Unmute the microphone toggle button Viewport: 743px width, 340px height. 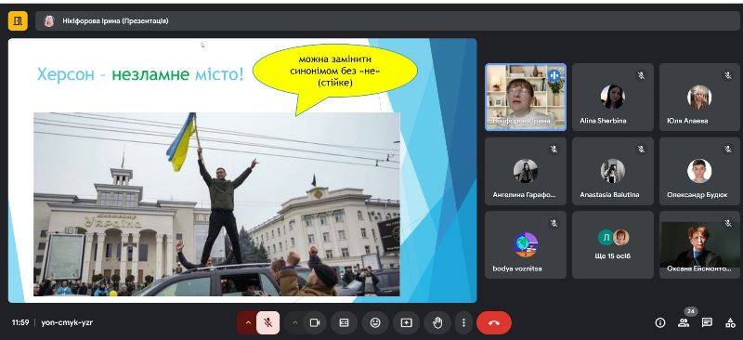pos(267,323)
